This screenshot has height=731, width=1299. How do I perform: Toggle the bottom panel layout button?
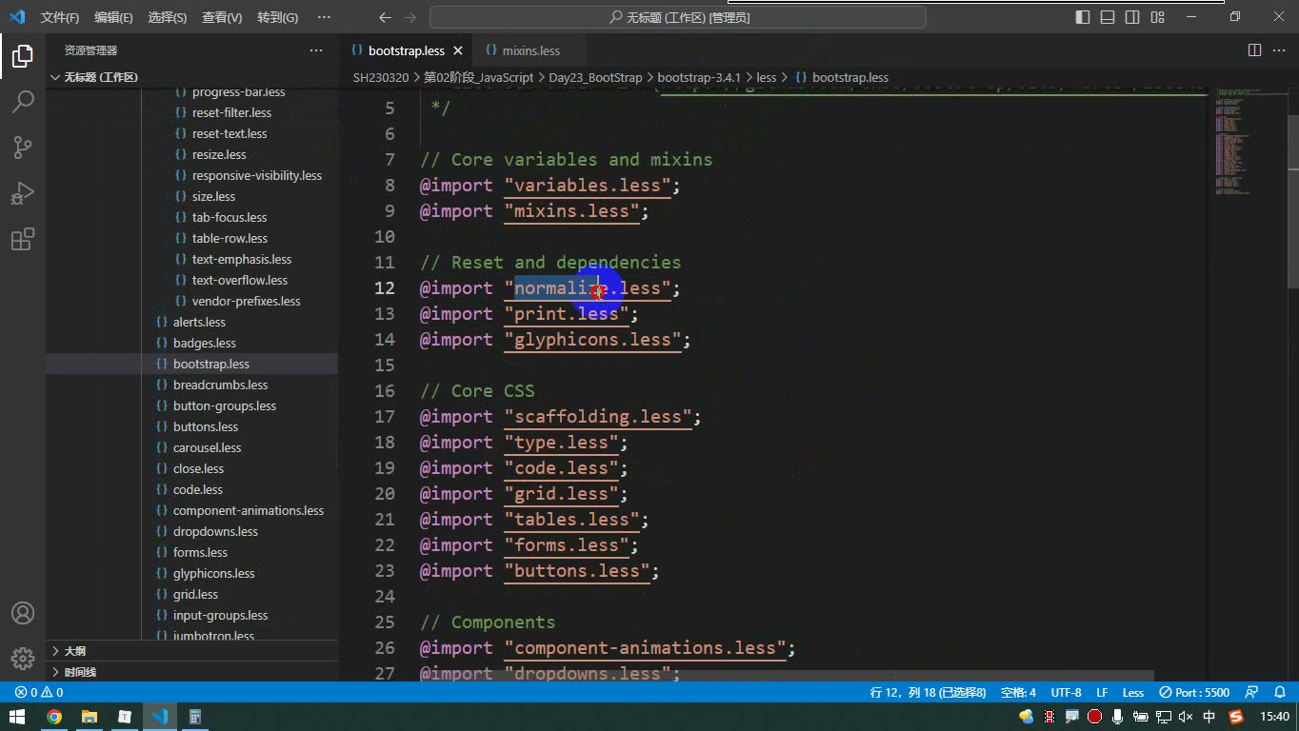pyautogui.click(x=1108, y=17)
